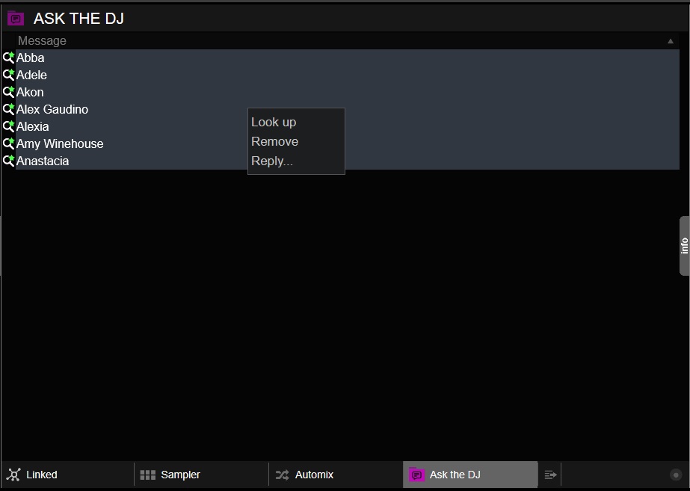Image resolution: width=690 pixels, height=491 pixels.
Task: Hit the lookup icon beside Alexia
Action: (8, 126)
